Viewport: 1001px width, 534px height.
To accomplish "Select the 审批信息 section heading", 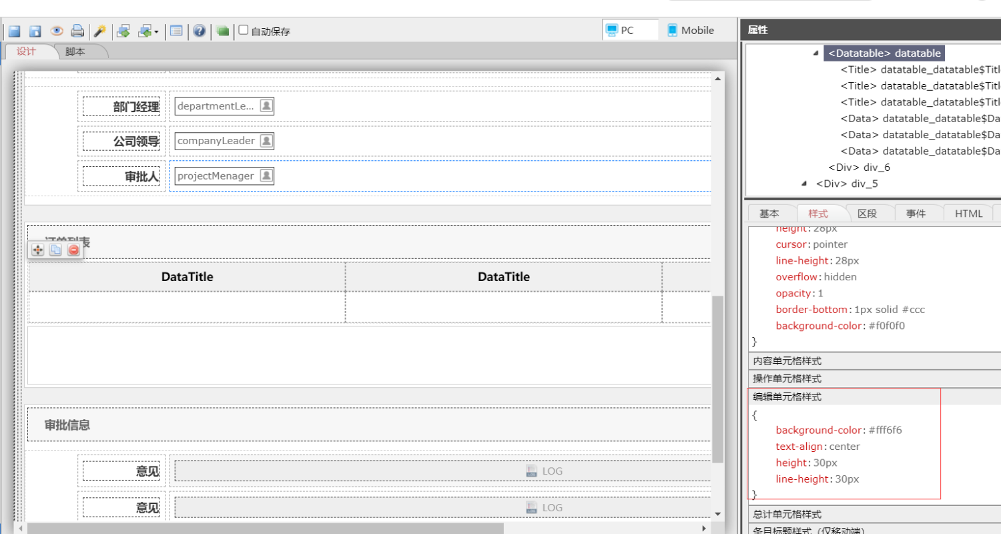I will click(x=67, y=425).
